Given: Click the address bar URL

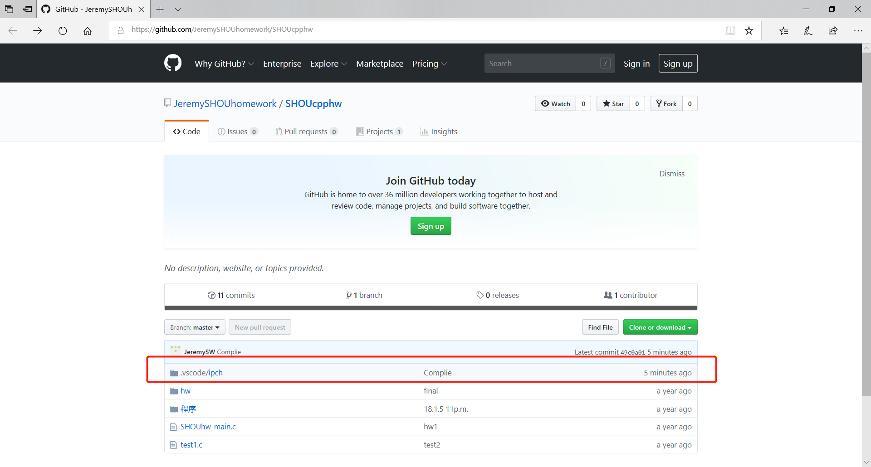Looking at the screenshot, I should pyautogui.click(x=222, y=29).
